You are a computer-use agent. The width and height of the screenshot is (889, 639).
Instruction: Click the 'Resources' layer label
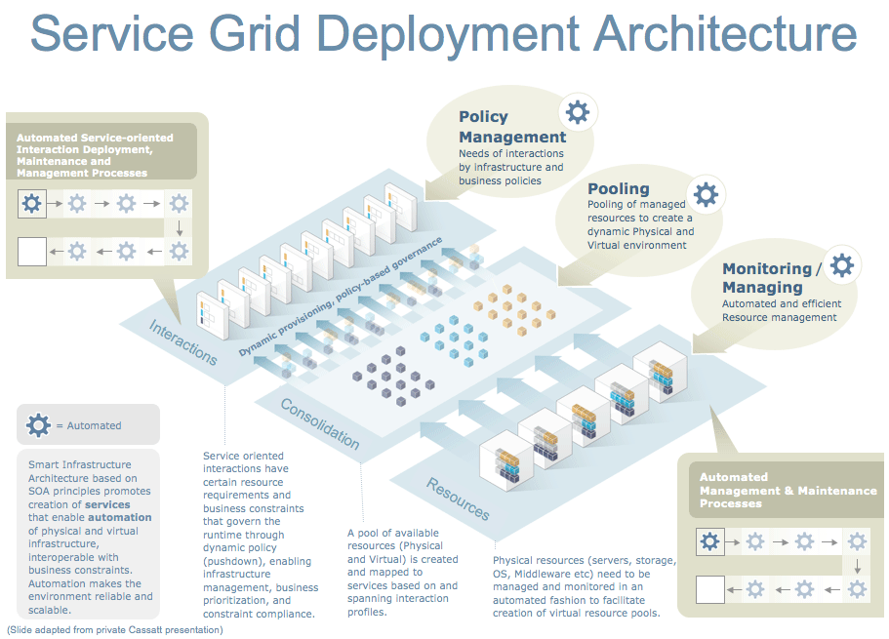(458, 499)
